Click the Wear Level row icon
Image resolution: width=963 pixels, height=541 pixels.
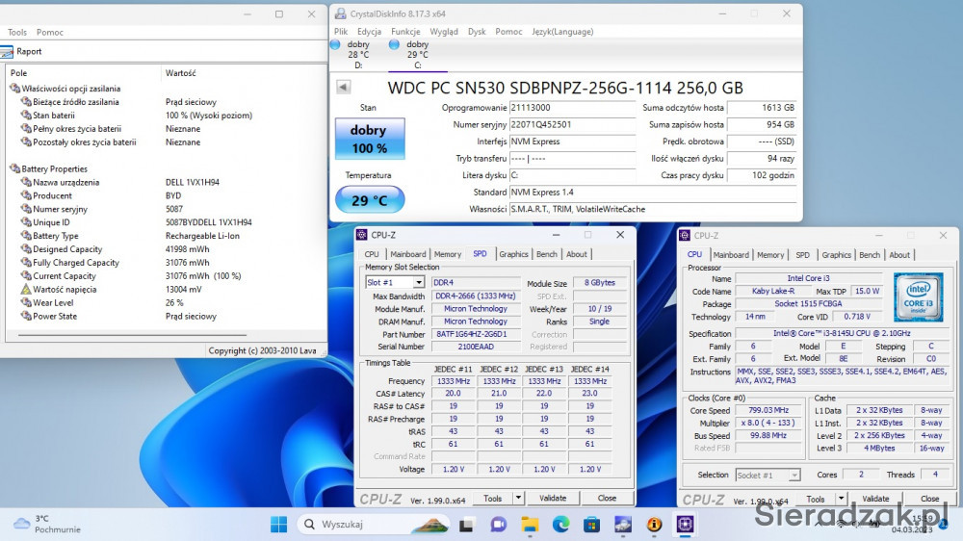point(26,302)
